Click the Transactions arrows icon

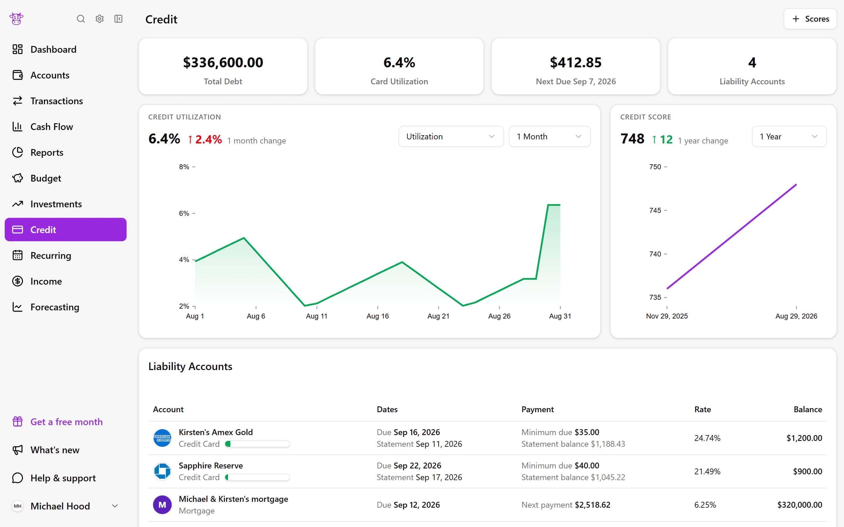point(18,101)
